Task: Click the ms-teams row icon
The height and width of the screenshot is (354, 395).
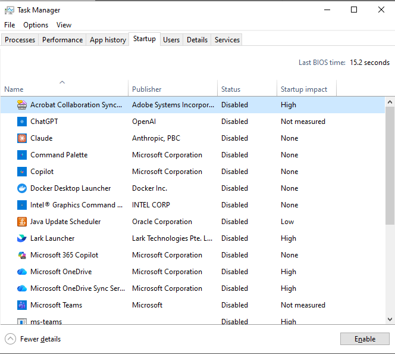Action: click(x=22, y=321)
